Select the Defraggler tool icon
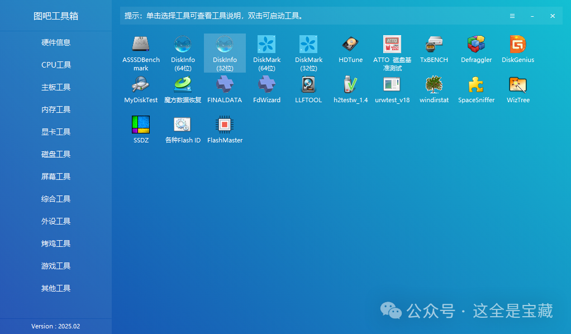The image size is (571, 334). point(477,44)
